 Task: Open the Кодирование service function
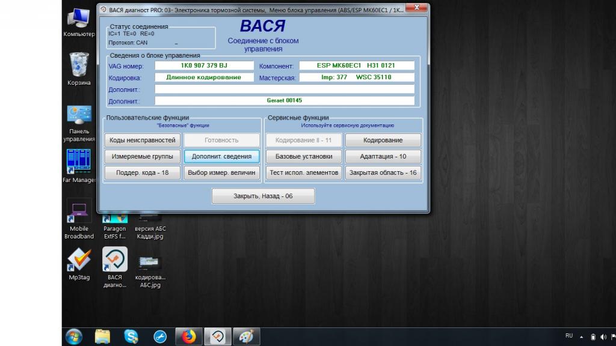click(383, 140)
